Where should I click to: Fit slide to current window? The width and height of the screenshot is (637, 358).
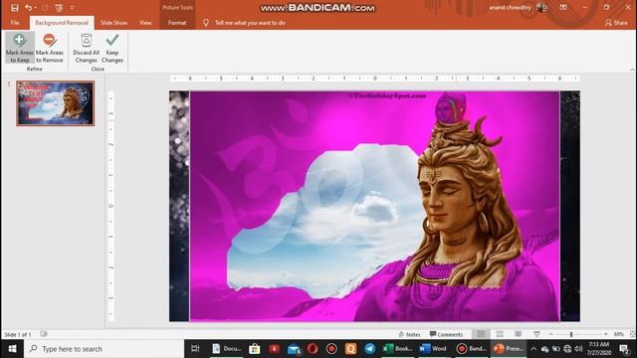633,334
